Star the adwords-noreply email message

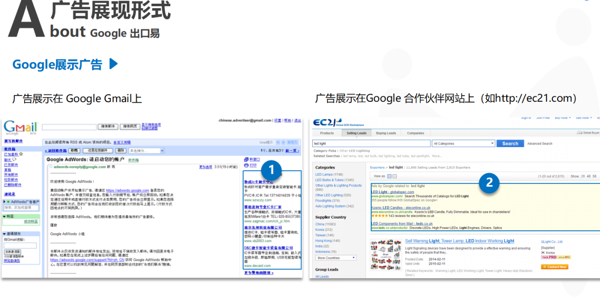click(x=51, y=167)
